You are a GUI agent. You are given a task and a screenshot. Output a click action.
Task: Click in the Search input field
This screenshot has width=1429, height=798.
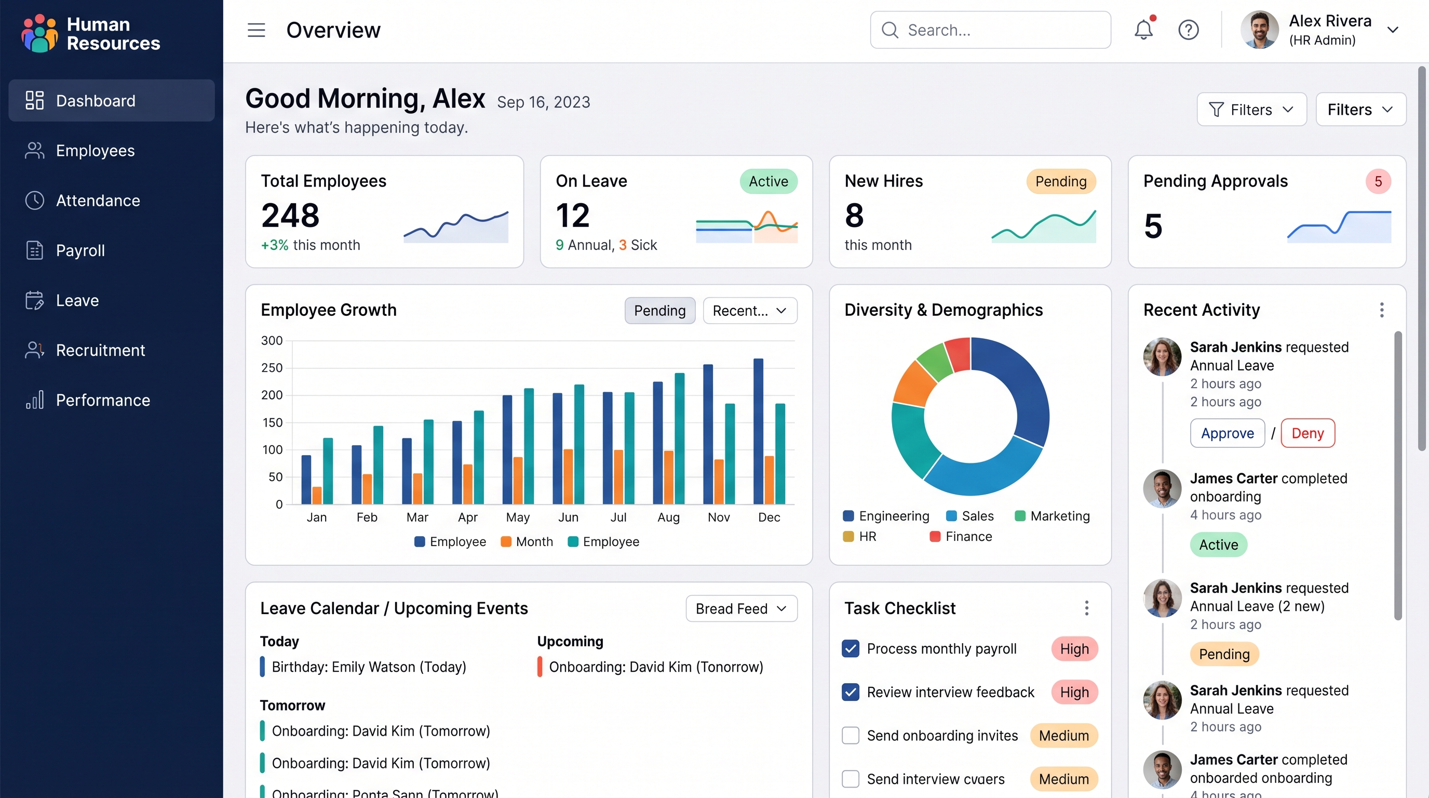pos(990,30)
